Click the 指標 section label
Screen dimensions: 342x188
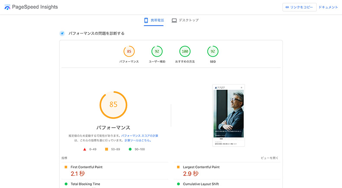click(x=65, y=158)
